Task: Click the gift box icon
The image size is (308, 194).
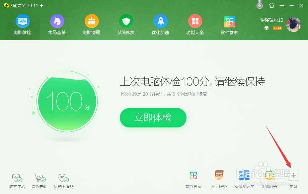Action: tap(266, 28)
